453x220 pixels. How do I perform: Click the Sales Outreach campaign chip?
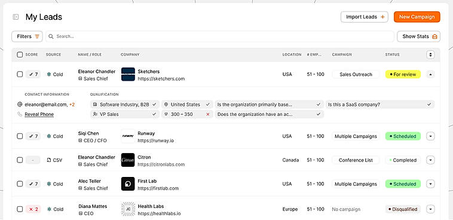(x=356, y=74)
